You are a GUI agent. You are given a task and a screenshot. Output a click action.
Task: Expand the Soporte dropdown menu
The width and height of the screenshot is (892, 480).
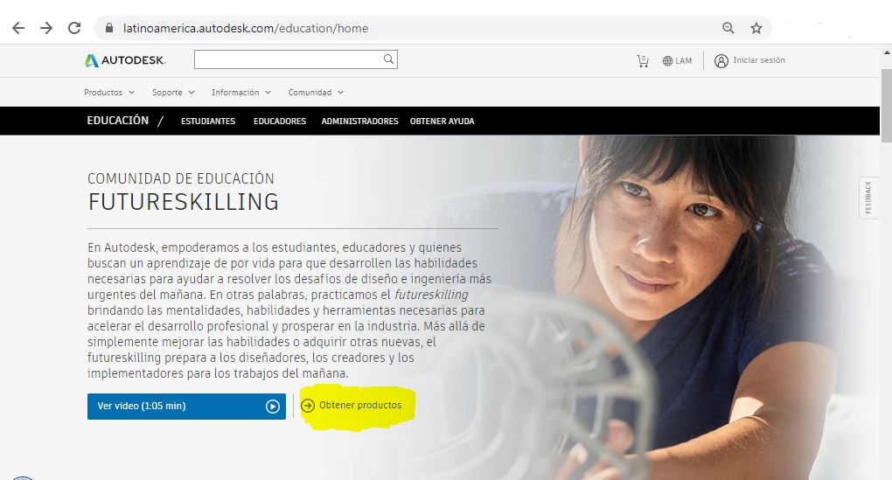click(x=173, y=92)
